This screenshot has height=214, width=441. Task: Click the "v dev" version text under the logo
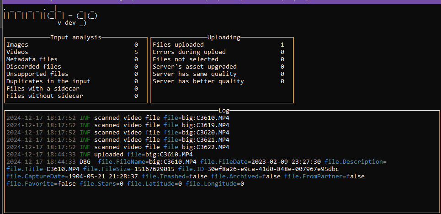(x=67, y=23)
